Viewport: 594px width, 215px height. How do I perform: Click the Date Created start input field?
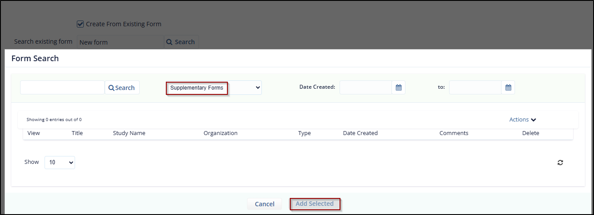(x=366, y=87)
